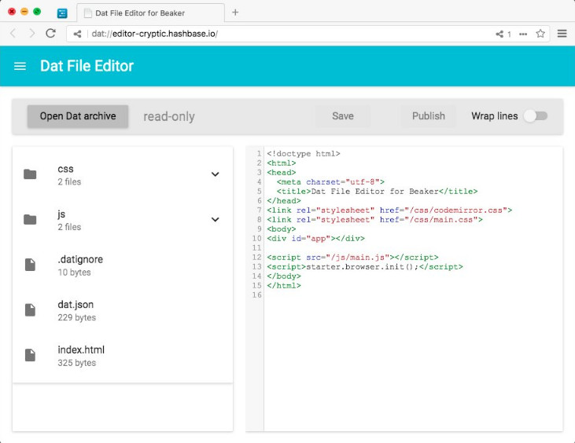Expand the js folder chevron
575x443 pixels.
(x=216, y=220)
